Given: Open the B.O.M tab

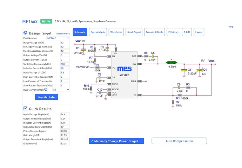Looking at the screenshot, I should pos(187,32).
